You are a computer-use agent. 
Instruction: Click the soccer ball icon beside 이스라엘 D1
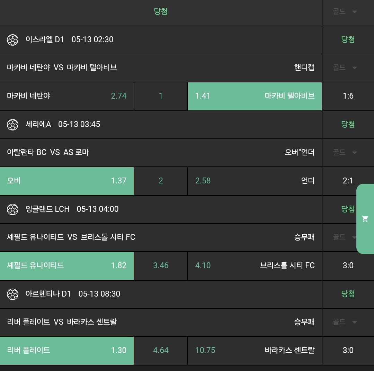[x=12, y=40]
